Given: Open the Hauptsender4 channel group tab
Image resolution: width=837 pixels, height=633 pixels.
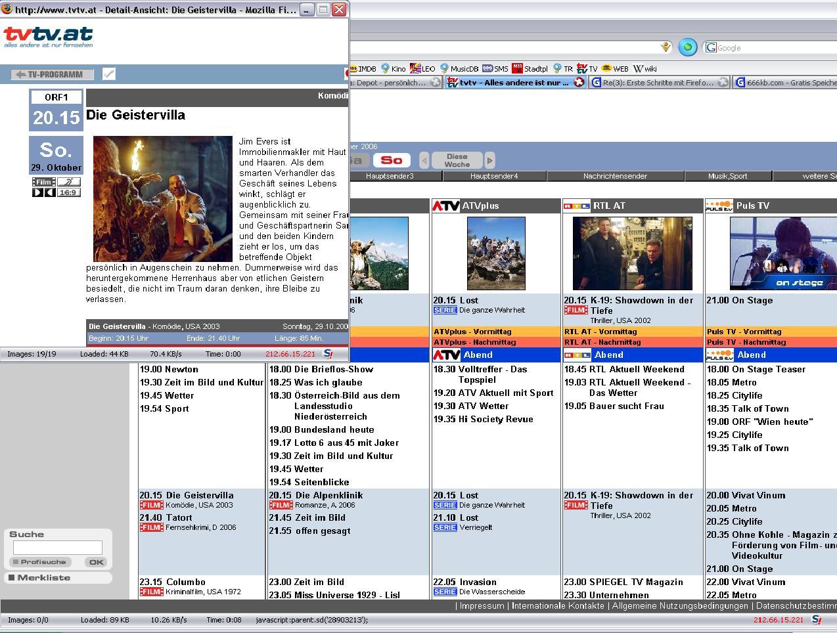Looking at the screenshot, I should (x=494, y=176).
